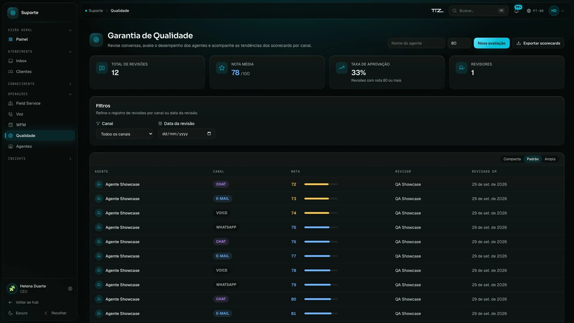Click the score field showing 80
The image size is (574, 323).
click(x=459, y=43)
